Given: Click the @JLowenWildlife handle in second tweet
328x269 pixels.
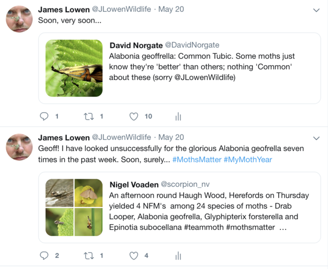Looking at the screenshot, I should click(121, 138).
